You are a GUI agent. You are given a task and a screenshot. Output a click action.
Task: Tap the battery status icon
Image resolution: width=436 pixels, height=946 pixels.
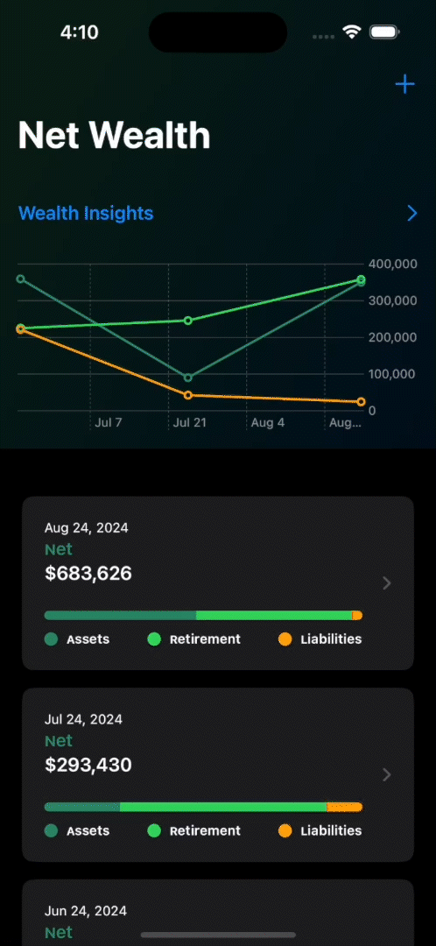click(x=384, y=32)
